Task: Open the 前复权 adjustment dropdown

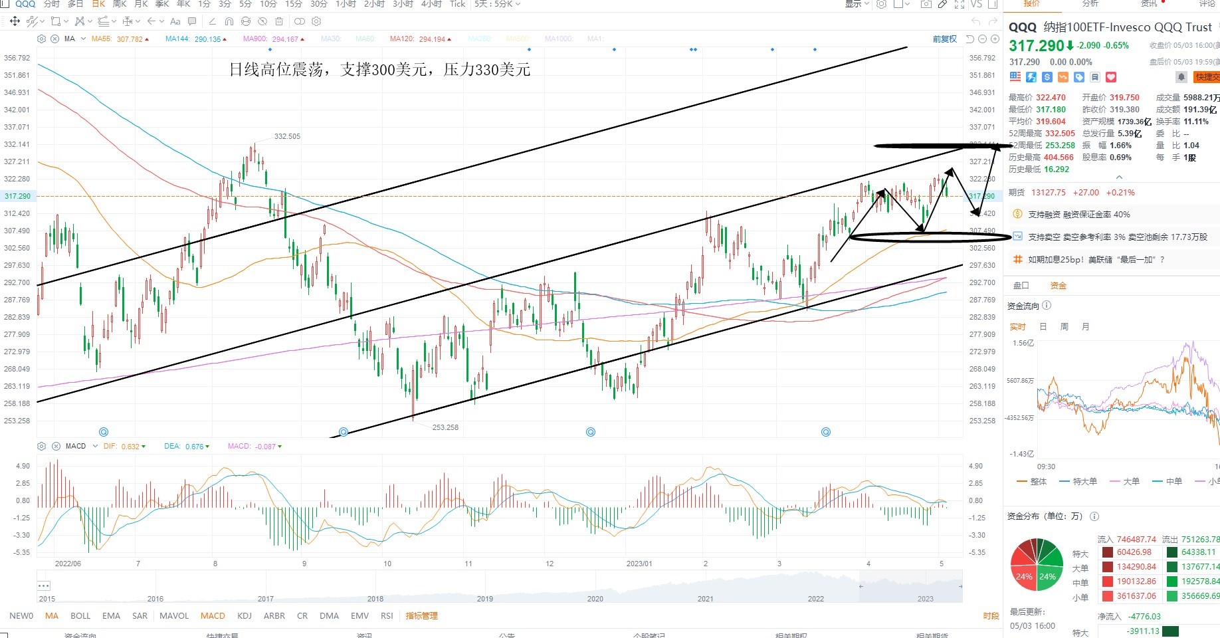Action: (x=944, y=39)
